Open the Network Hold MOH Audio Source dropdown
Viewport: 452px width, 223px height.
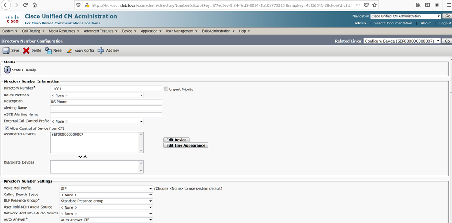pyautogui.click(x=106, y=214)
